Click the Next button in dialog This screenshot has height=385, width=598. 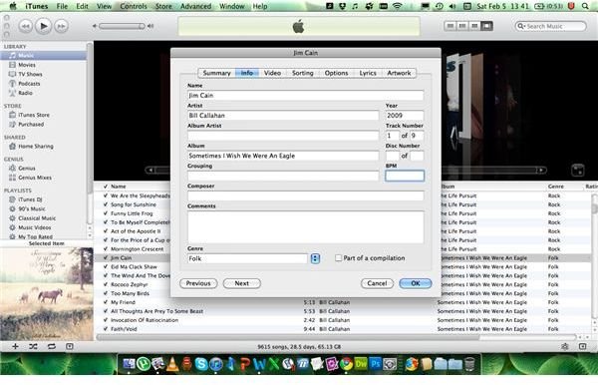[242, 283]
